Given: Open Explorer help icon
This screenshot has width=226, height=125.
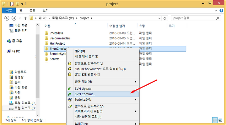Looking at the screenshot, I should [221, 11].
